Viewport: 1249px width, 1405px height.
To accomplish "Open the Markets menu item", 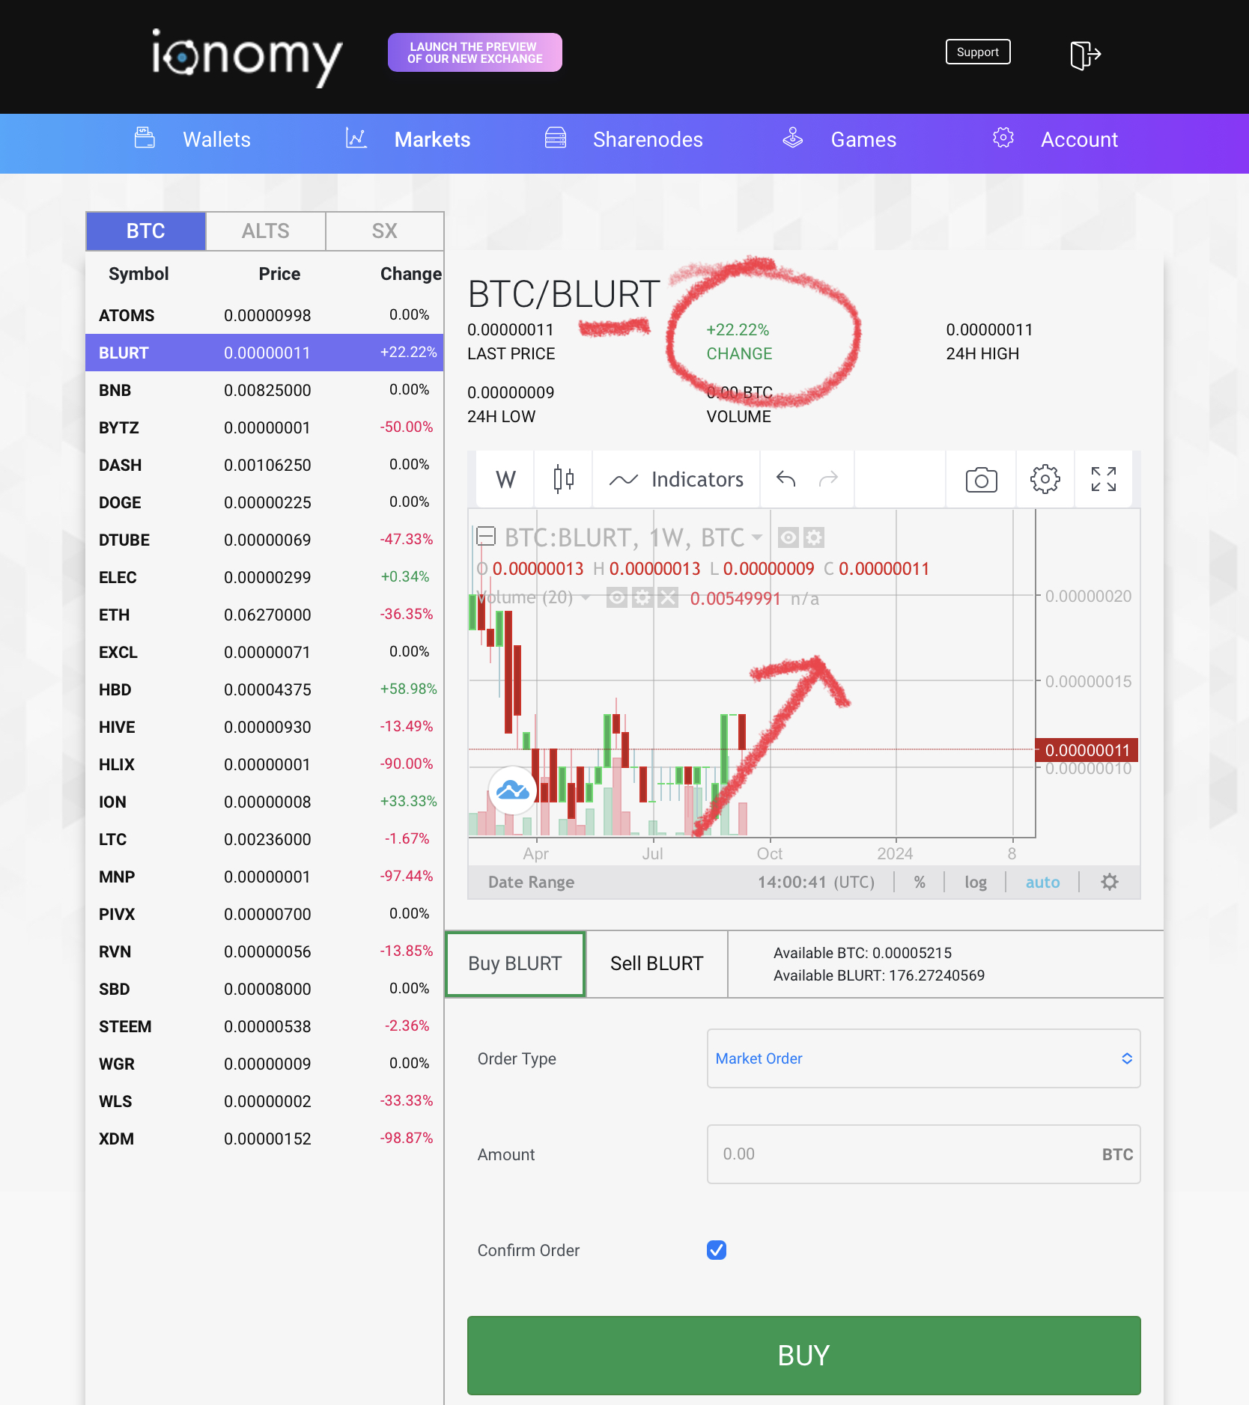I will click(x=432, y=140).
